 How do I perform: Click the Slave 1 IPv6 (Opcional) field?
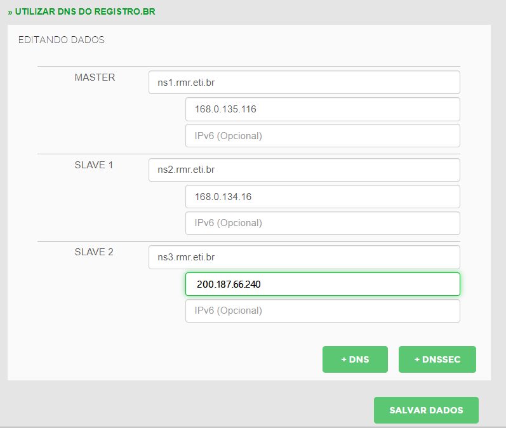323,223
